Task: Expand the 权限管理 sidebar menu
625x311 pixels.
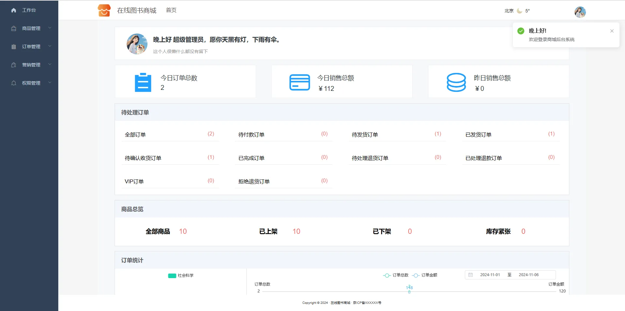Action: point(31,83)
